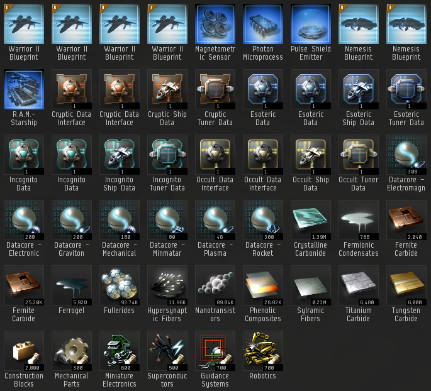Select the Pulse Shield Emitter
431x391 pixels.
tap(311, 24)
